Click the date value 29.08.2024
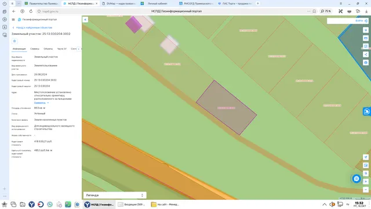Image resolution: width=371 pixels, height=209 pixels. tap(41, 74)
